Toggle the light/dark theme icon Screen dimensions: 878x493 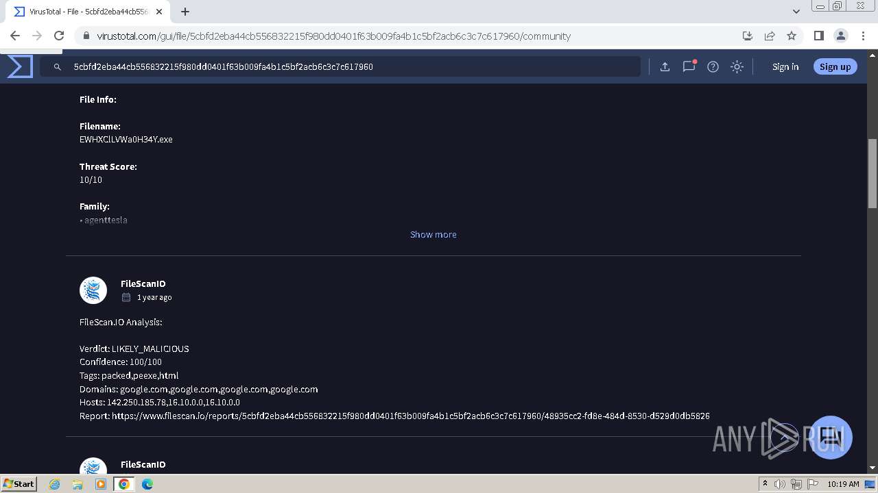tap(737, 66)
